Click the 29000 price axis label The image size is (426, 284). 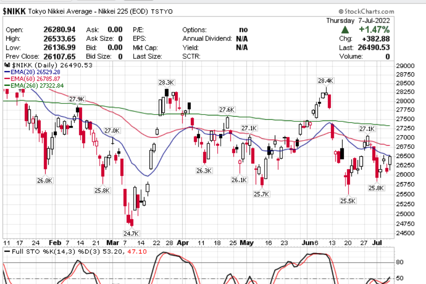(406, 66)
